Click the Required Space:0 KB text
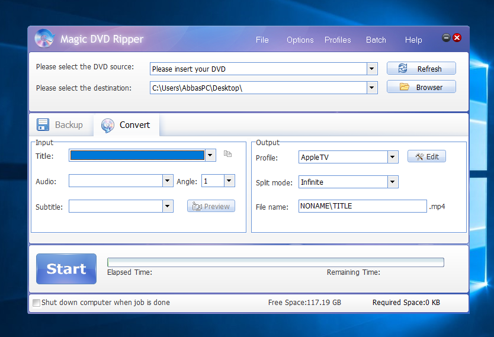The height and width of the screenshot is (337, 494). 406,303
